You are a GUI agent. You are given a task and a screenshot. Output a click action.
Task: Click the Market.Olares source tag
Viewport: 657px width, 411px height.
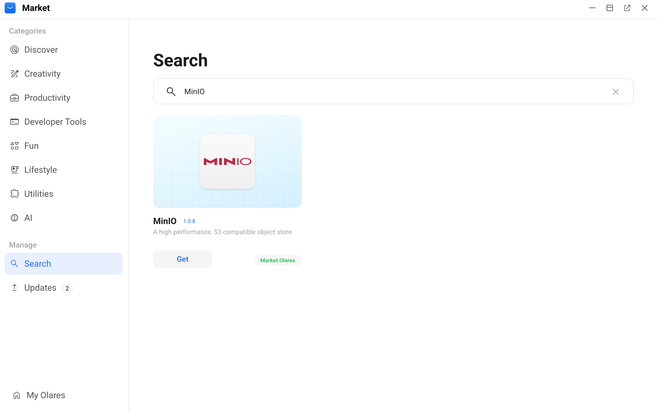pyautogui.click(x=277, y=260)
